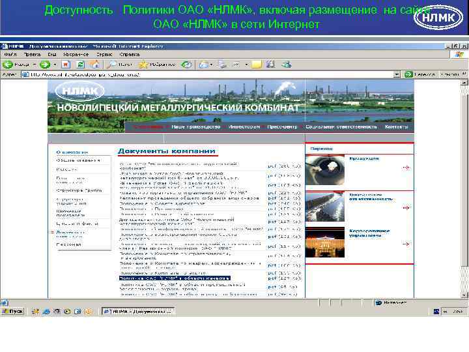Open the Правка menu
469x352 pixels.
pyautogui.click(x=32, y=55)
